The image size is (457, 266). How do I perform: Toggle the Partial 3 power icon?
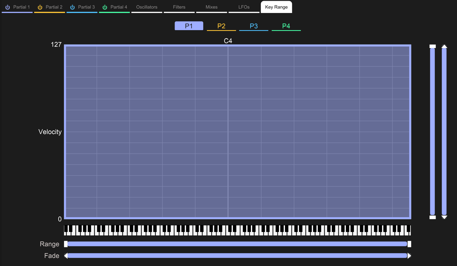(72, 7)
